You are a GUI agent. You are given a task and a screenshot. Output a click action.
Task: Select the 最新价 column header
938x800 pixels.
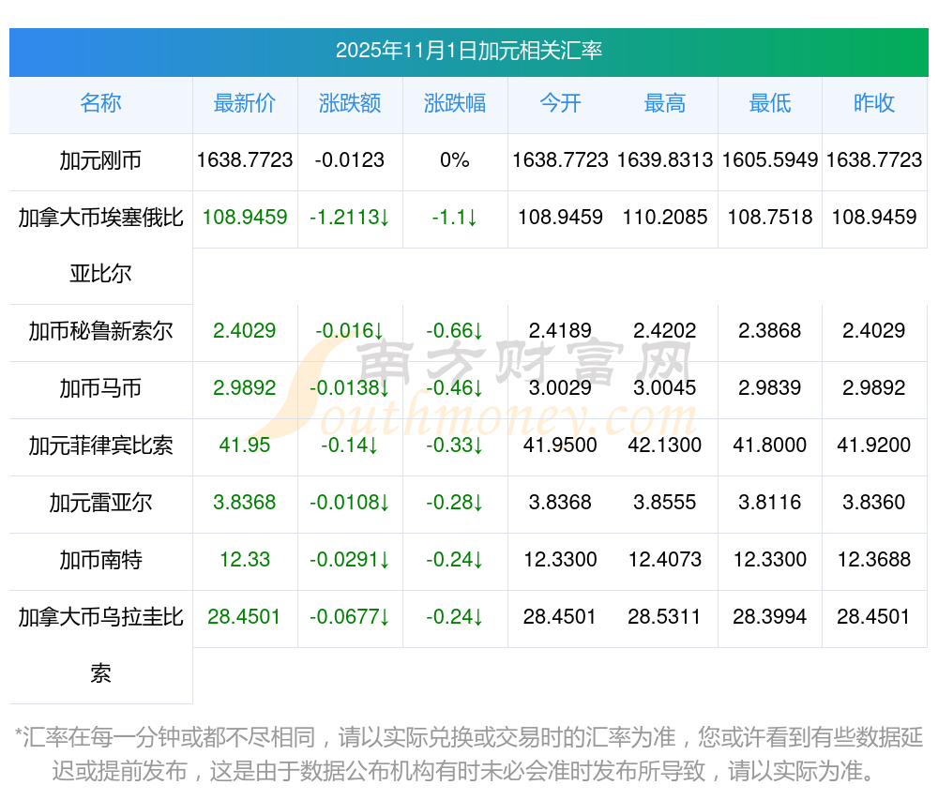click(245, 103)
